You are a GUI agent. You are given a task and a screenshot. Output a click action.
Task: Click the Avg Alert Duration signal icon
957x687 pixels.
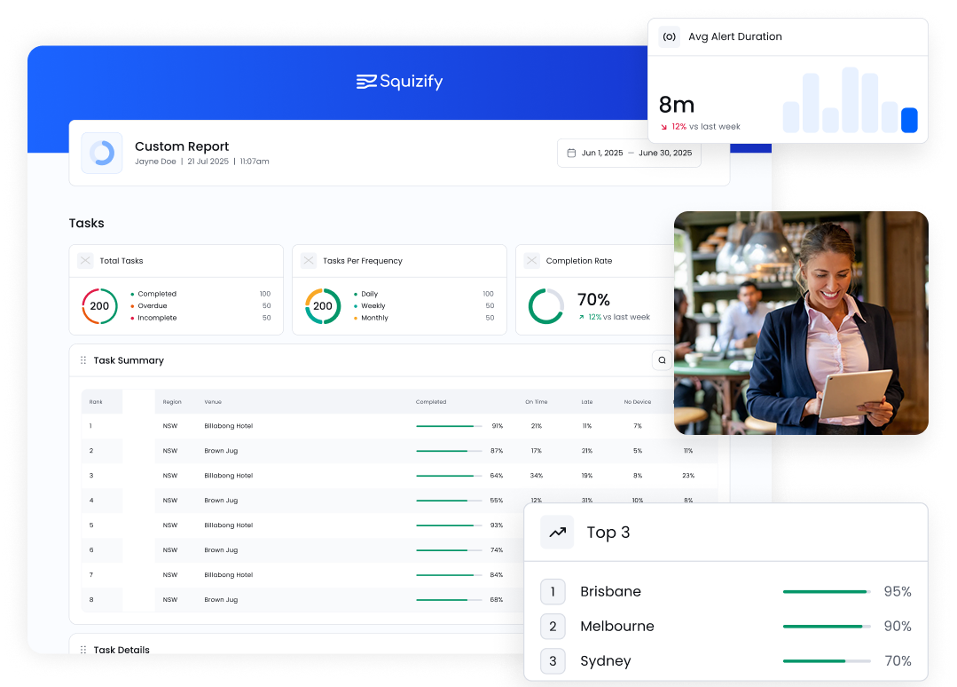click(670, 37)
